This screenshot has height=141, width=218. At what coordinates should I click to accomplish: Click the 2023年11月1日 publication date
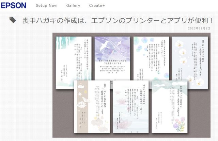coord(199,29)
